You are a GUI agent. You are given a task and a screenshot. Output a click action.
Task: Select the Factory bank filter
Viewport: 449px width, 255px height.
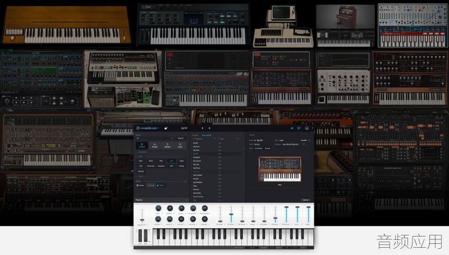(140, 186)
